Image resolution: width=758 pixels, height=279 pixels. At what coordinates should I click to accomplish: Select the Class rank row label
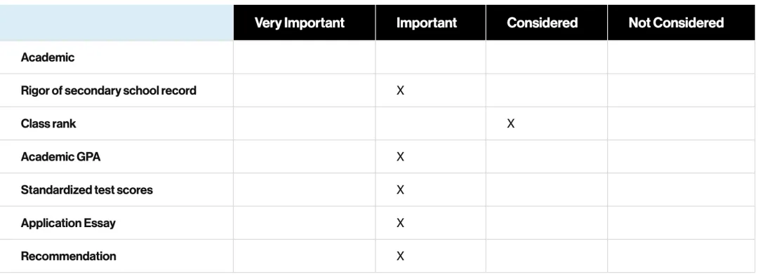[x=48, y=123]
